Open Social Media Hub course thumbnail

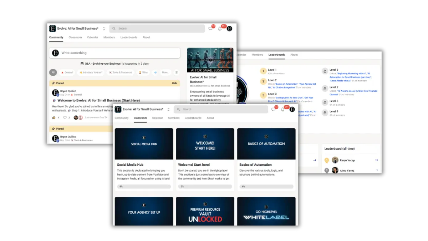pyautogui.click(x=144, y=144)
